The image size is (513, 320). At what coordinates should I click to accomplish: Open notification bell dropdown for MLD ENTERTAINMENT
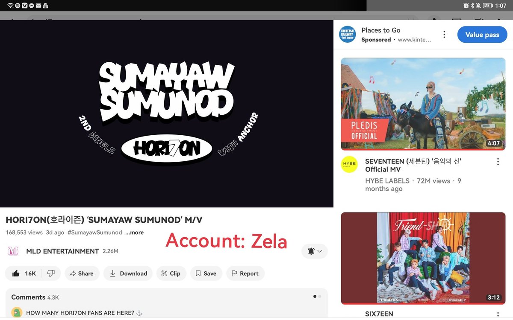pos(315,251)
